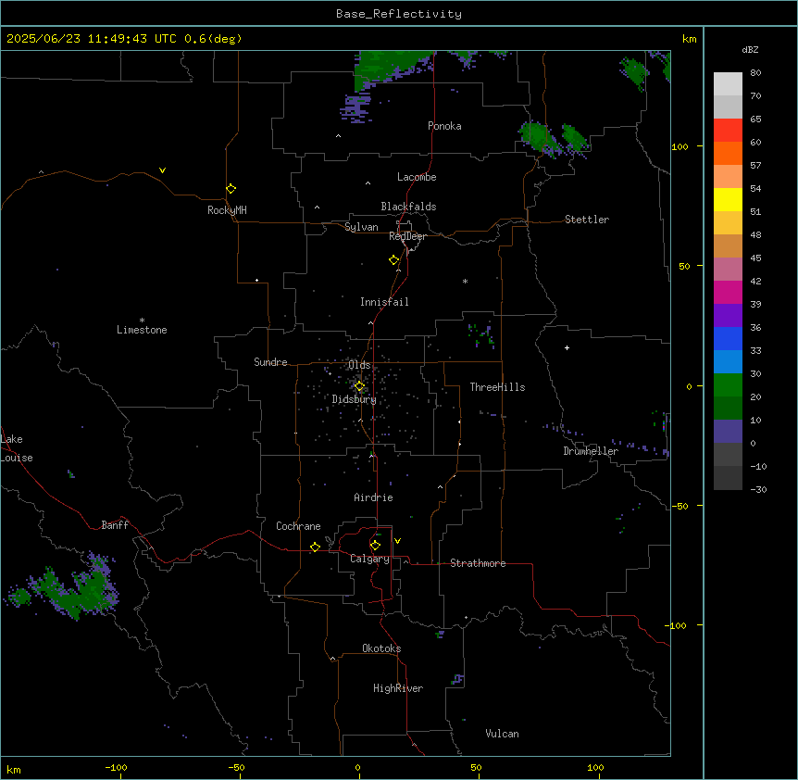Click the 36 dBZ purple color swatch
Screen dimensions: 798x780
(x=728, y=316)
